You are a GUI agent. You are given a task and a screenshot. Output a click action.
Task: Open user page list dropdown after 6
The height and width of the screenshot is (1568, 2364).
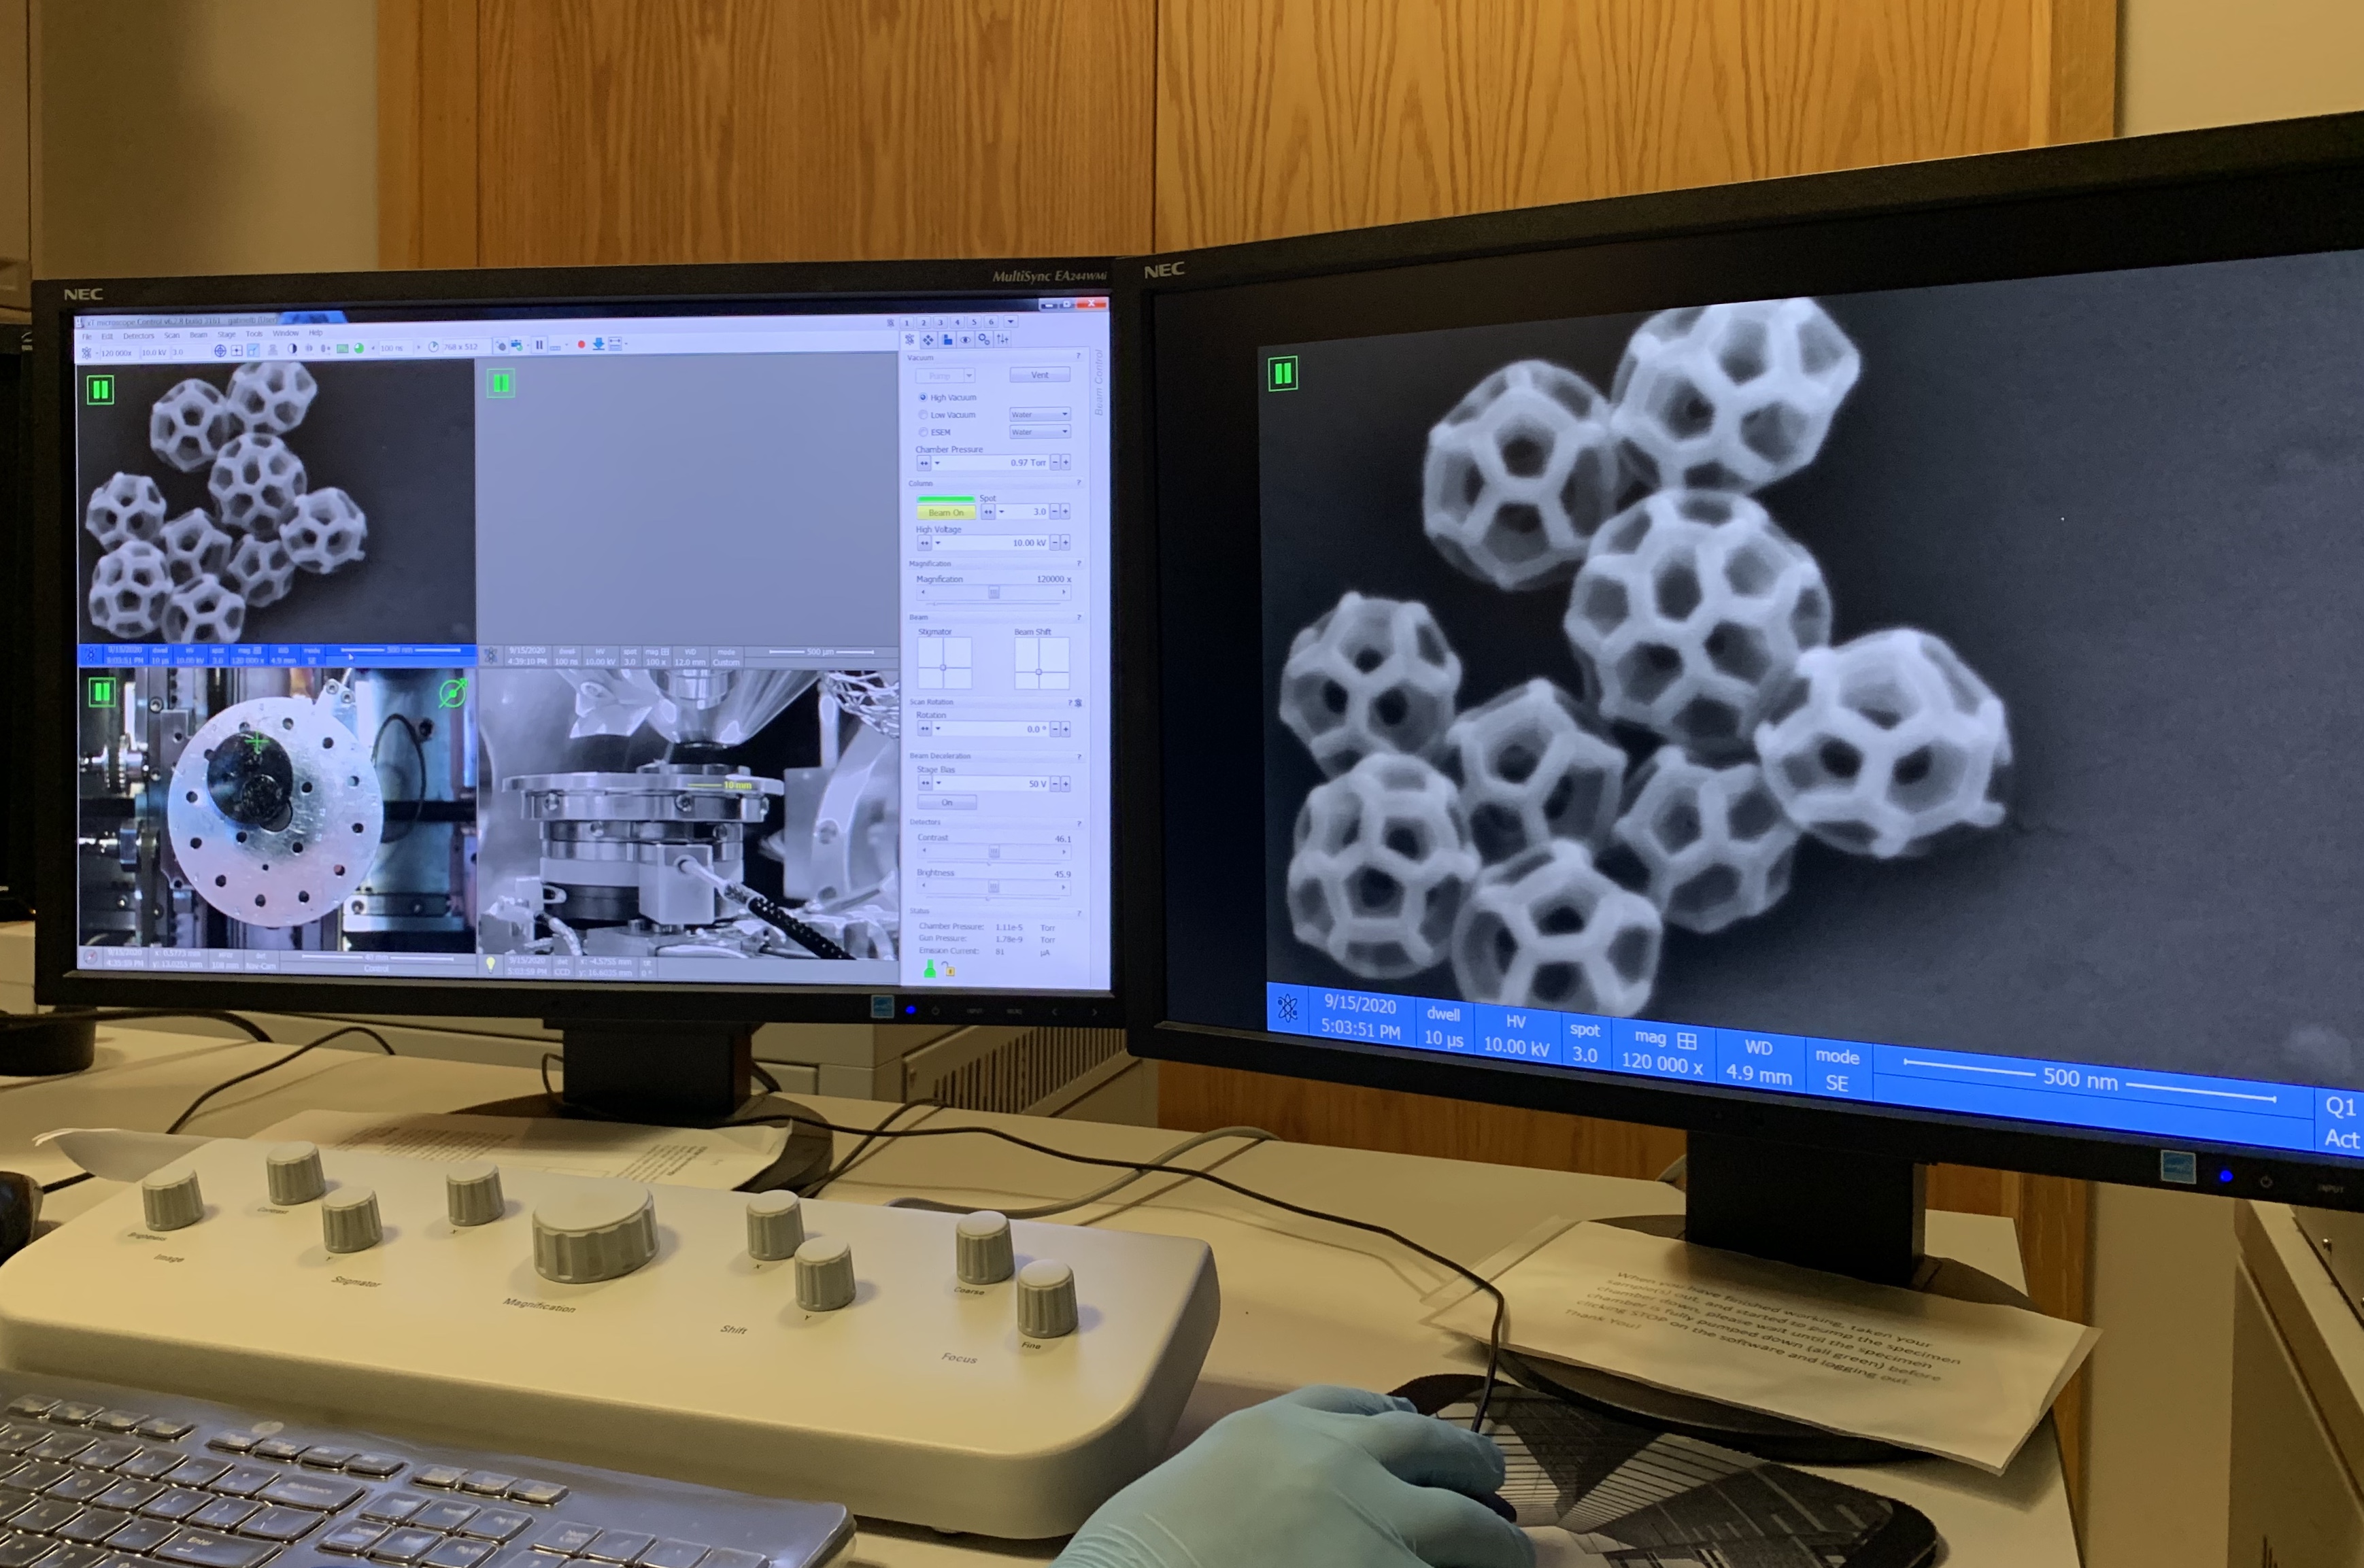1011,322
